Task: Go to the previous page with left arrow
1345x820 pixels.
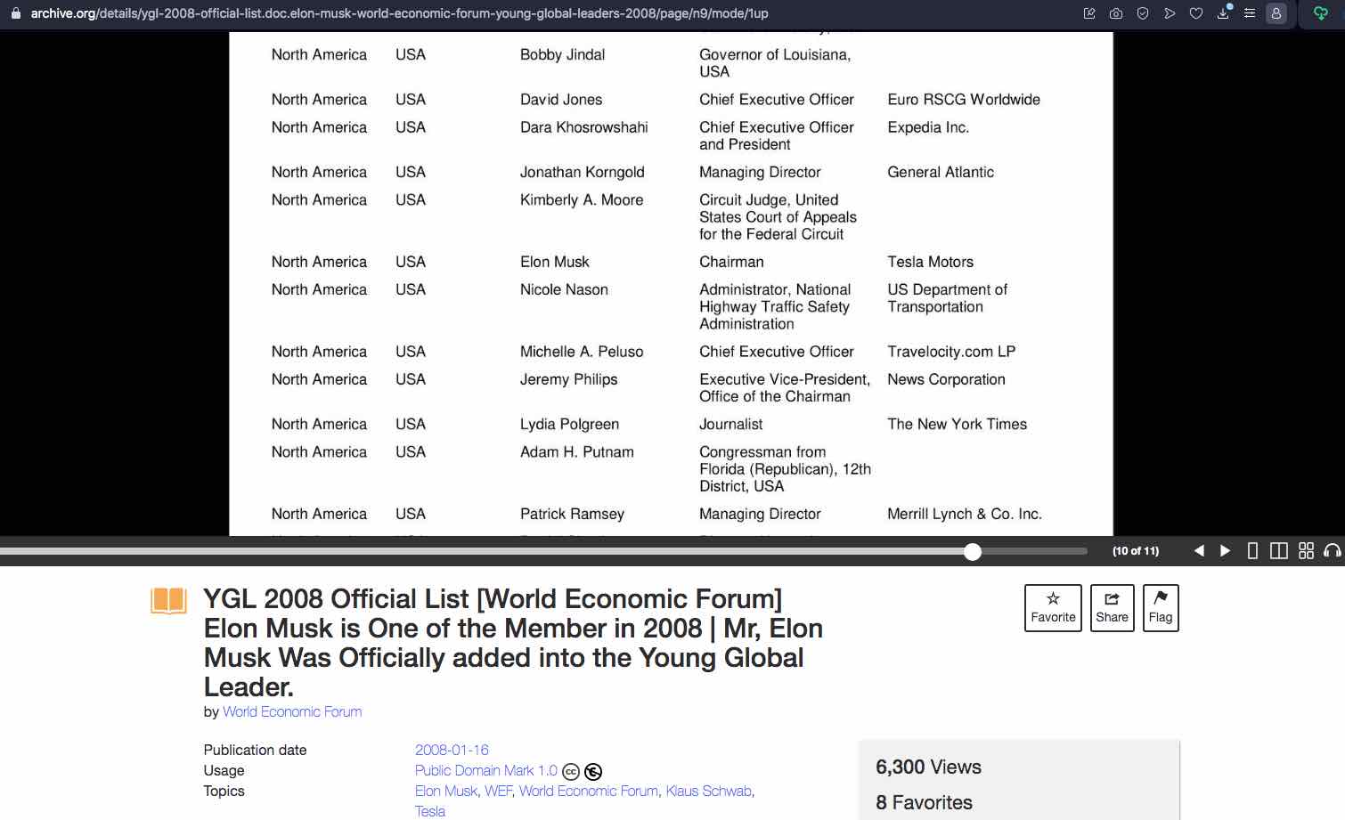Action: coord(1199,551)
